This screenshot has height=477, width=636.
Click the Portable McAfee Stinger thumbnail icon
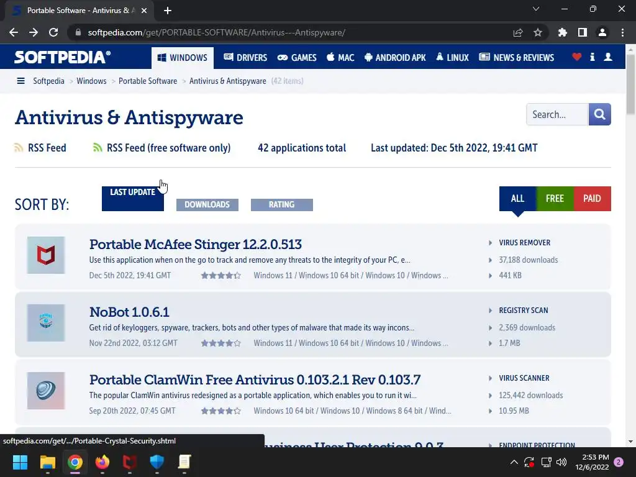point(46,255)
